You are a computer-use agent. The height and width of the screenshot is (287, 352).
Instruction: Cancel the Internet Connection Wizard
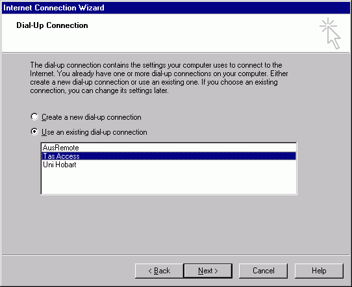[263, 271]
